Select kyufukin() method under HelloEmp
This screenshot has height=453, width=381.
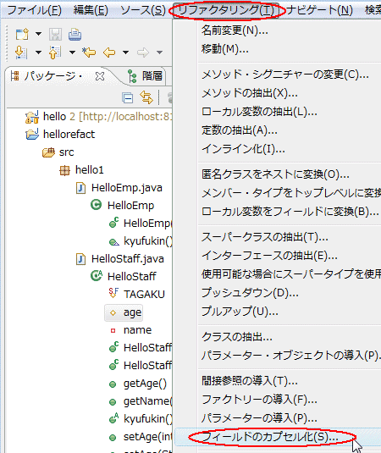141,241
